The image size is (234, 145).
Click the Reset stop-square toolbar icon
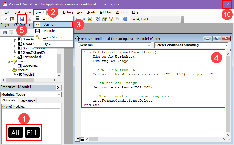click(x=84, y=19)
